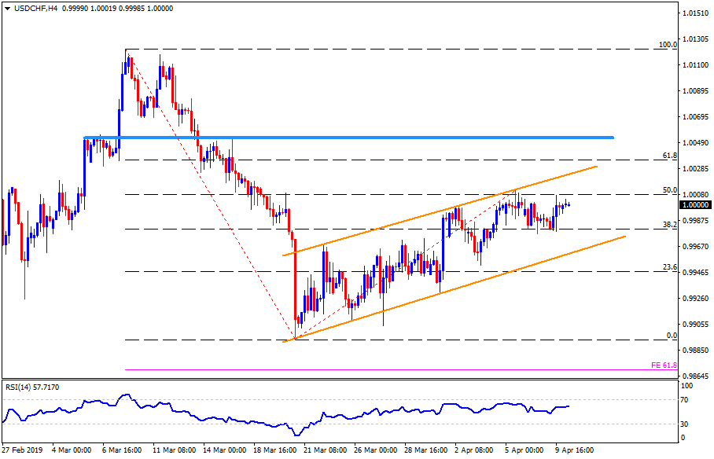Screen dimensions: 714x459
Task: Click the 50.0 Fibonacci level label
Action: (670, 190)
